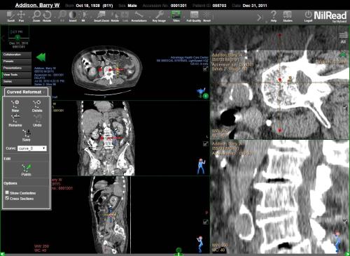Open the Presentations side tab
The height and width of the screenshot is (256, 350).
[x=17, y=68]
